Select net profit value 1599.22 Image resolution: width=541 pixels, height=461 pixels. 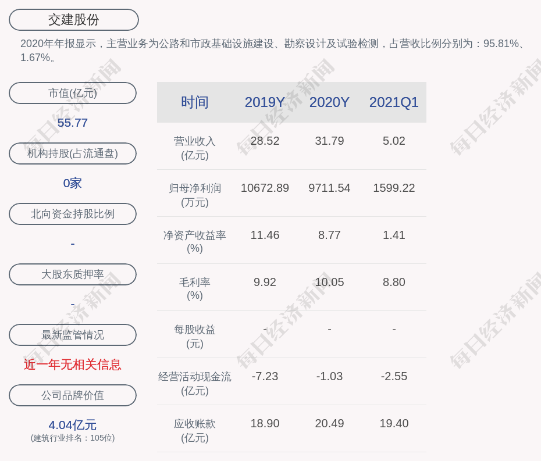pyautogui.click(x=394, y=188)
